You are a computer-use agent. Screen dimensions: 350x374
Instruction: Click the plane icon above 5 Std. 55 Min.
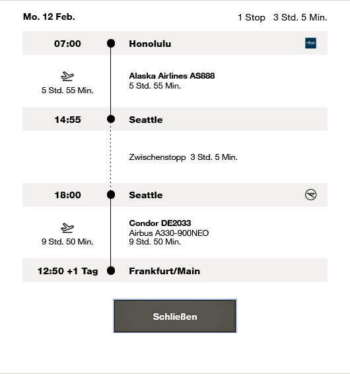click(x=67, y=77)
